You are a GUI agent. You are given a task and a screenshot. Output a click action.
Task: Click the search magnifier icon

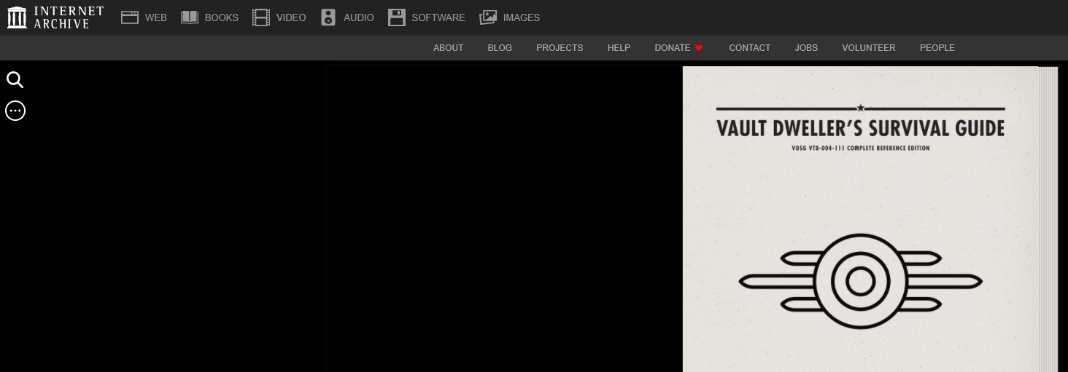pos(15,80)
